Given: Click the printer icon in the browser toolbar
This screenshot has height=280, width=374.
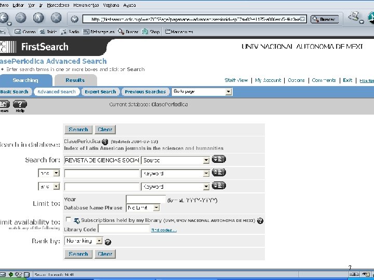Looking at the screenshot, I should [354, 17].
